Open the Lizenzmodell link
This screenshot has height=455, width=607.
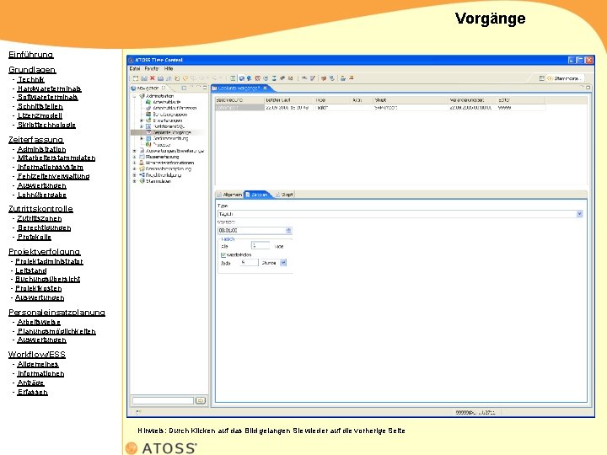point(40,115)
